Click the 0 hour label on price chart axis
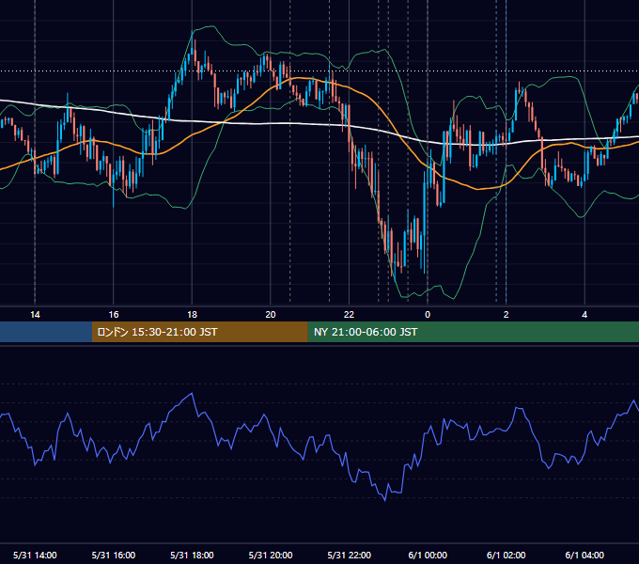Viewport: 639px width, 564px height. (x=428, y=315)
